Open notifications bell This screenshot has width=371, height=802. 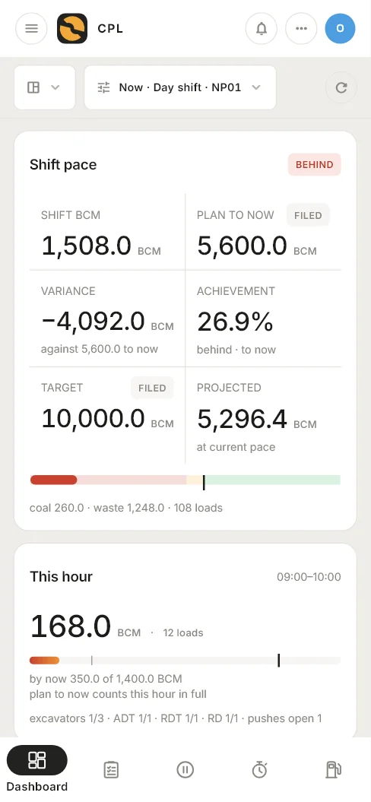(x=262, y=28)
